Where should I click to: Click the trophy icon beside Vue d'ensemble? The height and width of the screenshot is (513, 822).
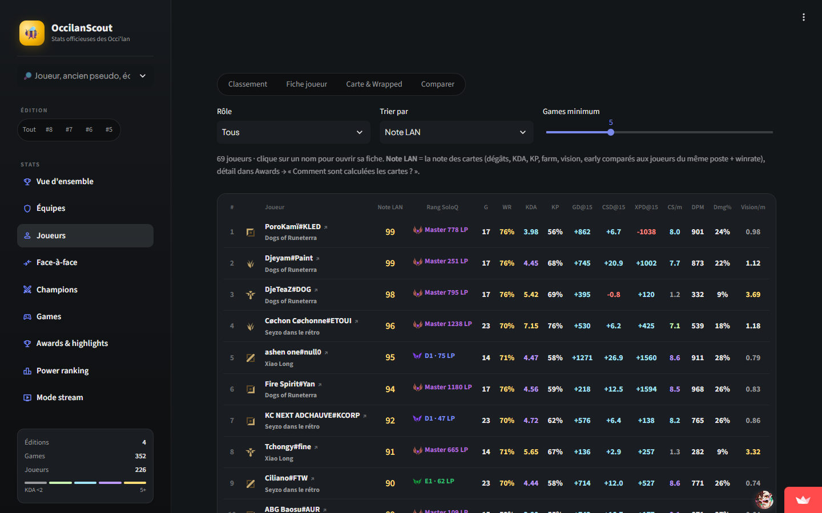pos(27,182)
